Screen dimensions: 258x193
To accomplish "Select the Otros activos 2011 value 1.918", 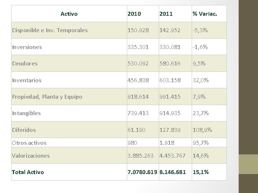I will tap(167, 143).
